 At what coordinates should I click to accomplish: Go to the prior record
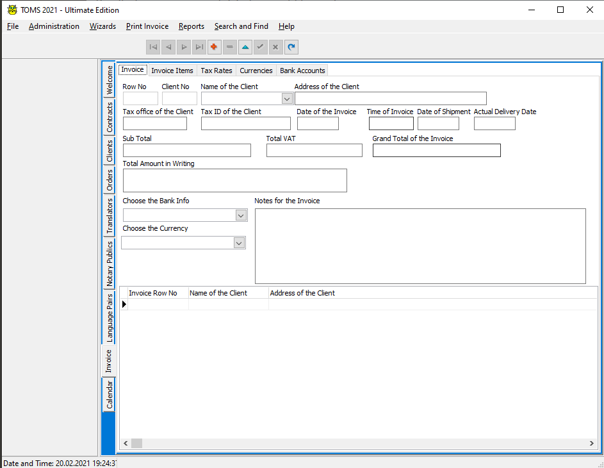168,46
